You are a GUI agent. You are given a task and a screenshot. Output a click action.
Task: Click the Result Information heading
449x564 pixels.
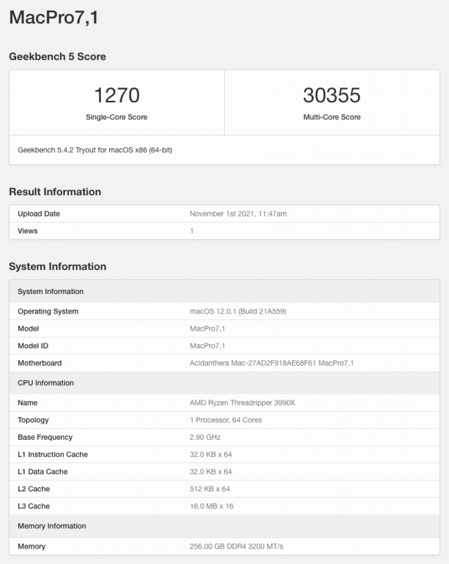55,192
